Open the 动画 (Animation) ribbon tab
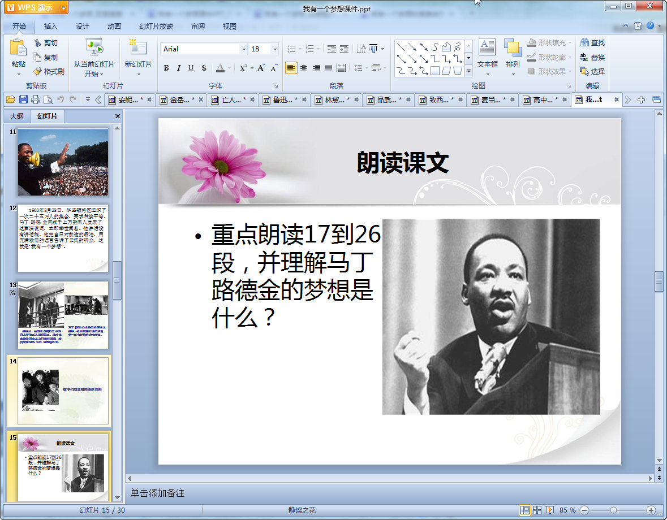Screen dimensions: 667x520 coord(114,27)
